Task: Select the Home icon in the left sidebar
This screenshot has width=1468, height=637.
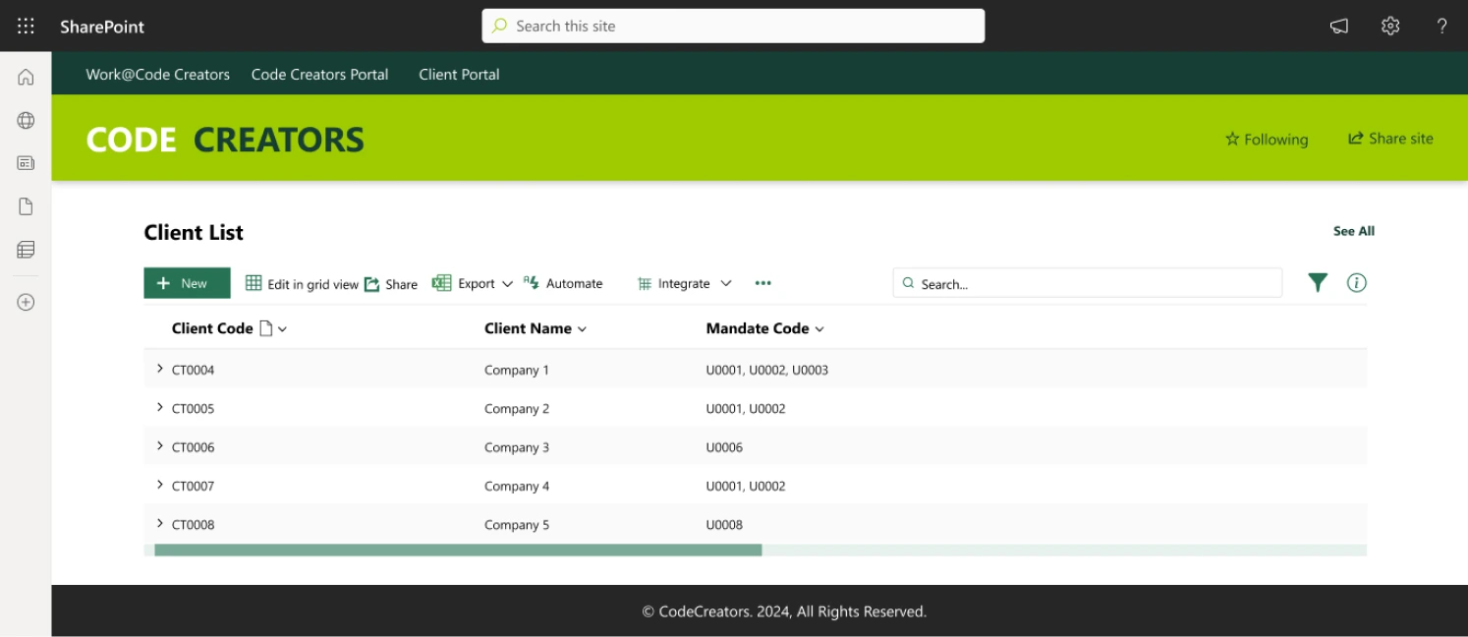Action: tap(25, 76)
